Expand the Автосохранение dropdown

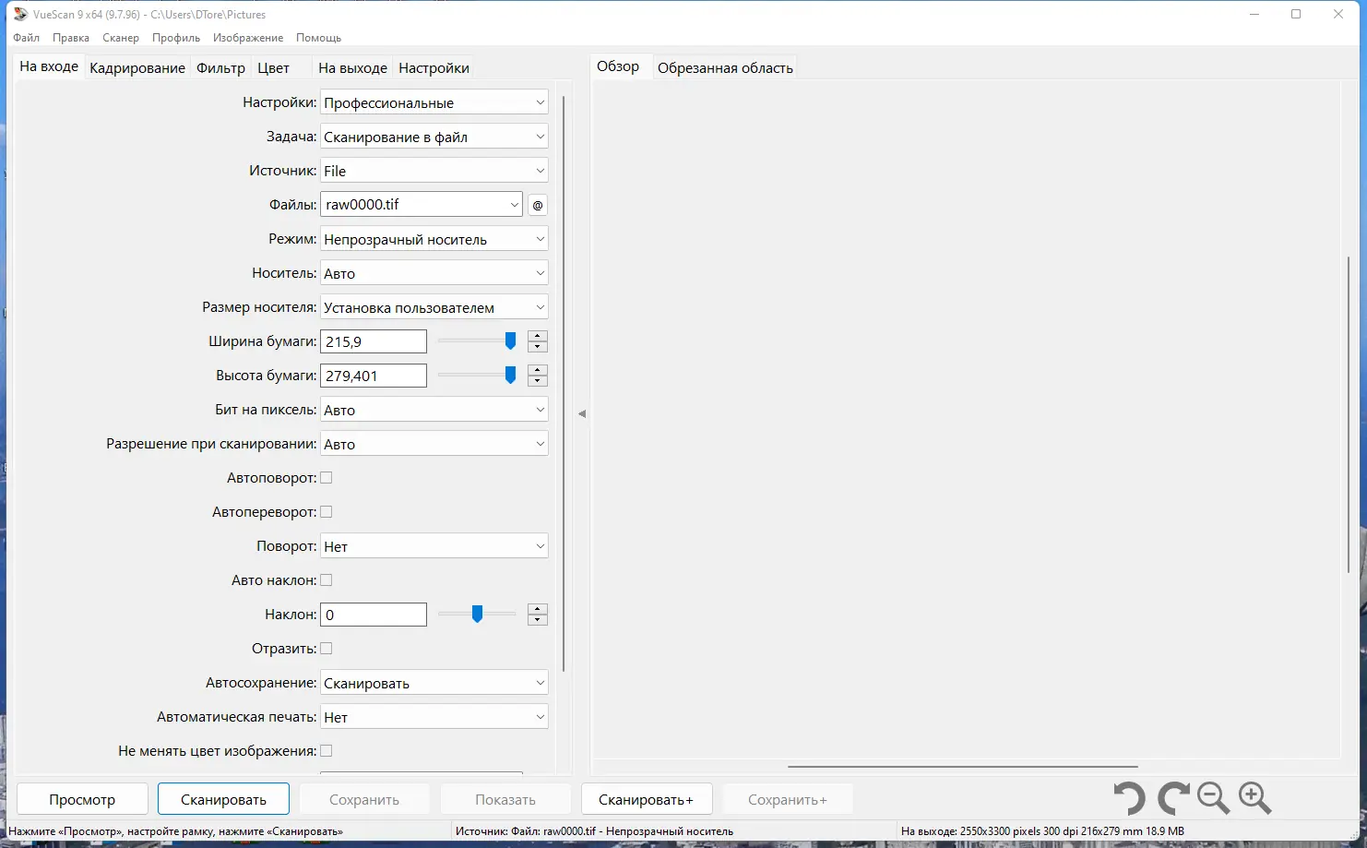coord(434,683)
